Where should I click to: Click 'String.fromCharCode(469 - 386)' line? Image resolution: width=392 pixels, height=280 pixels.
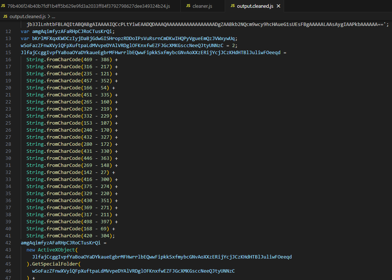(x=72, y=59)
